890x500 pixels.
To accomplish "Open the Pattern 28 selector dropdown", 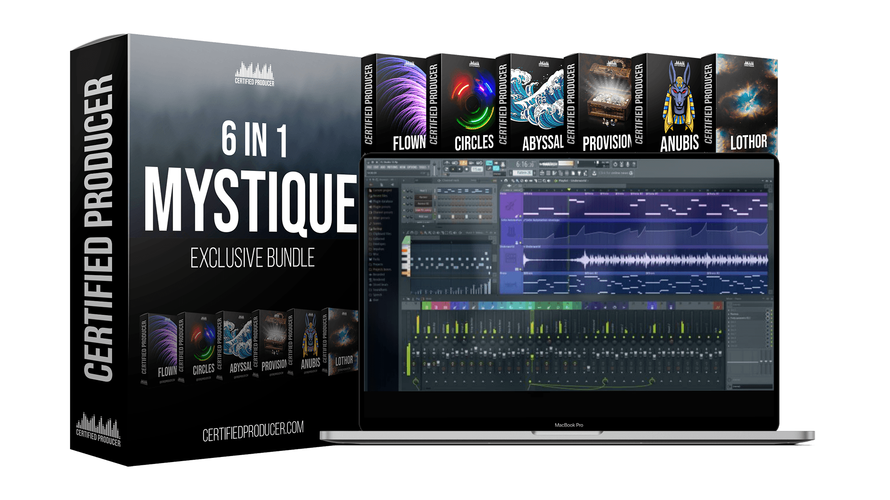I will click(522, 173).
